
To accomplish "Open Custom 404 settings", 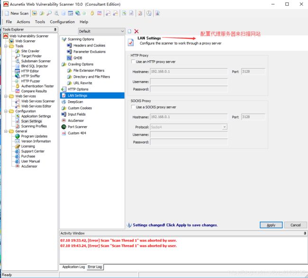I will (77, 133).
